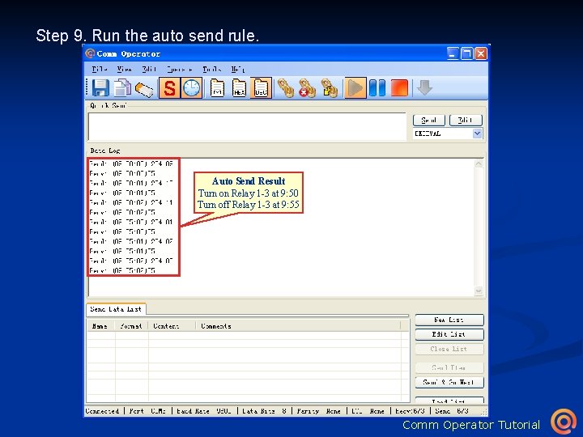This screenshot has height=437, width=583.
Task: Click the Send & Go Next button
Action: click(449, 382)
